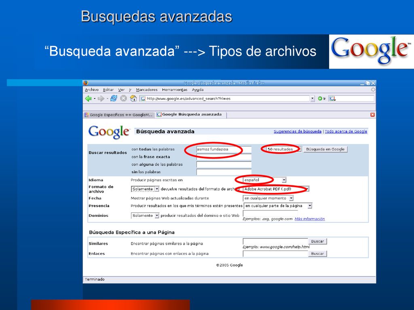This screenshot has height=310, width=414.
Task: Open the Ver menu
Action: point(121,90)
